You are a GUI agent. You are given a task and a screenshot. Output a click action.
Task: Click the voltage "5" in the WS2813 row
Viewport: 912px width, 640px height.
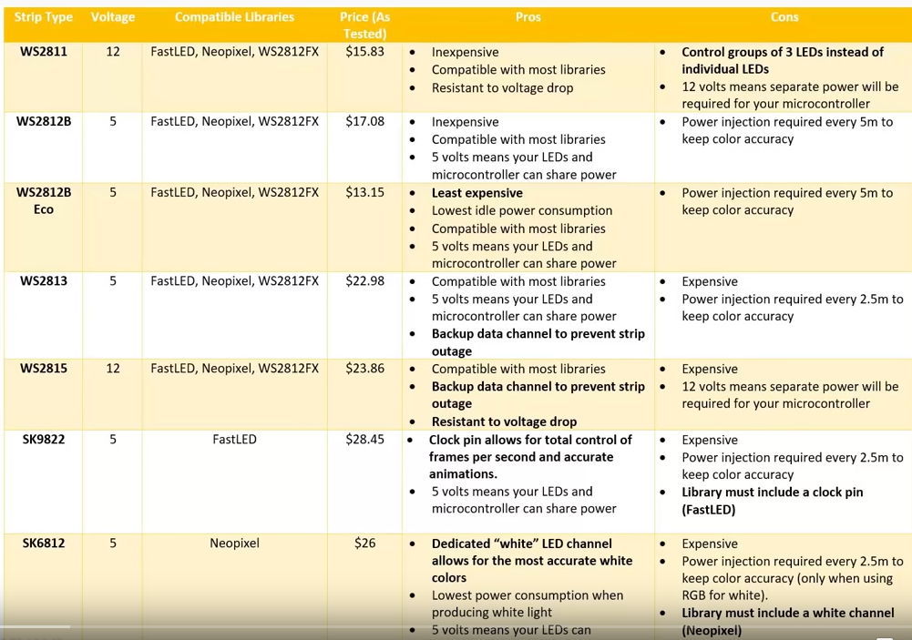(x=113, y=280)
